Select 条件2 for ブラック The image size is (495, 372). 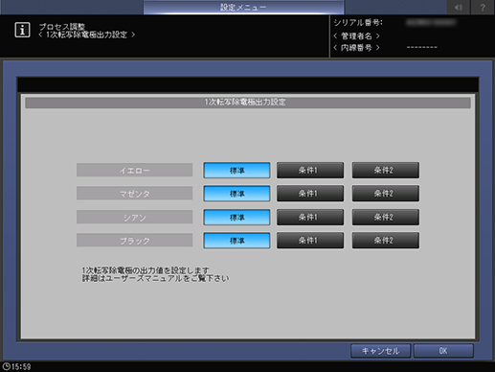coord(386,241)
